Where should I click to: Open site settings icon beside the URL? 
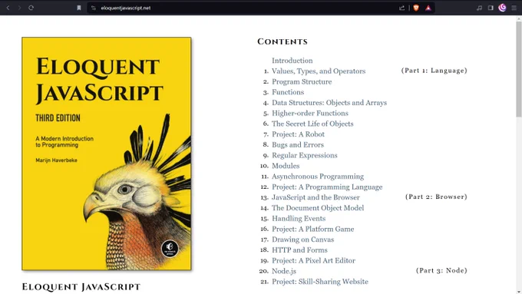point(94,8)
